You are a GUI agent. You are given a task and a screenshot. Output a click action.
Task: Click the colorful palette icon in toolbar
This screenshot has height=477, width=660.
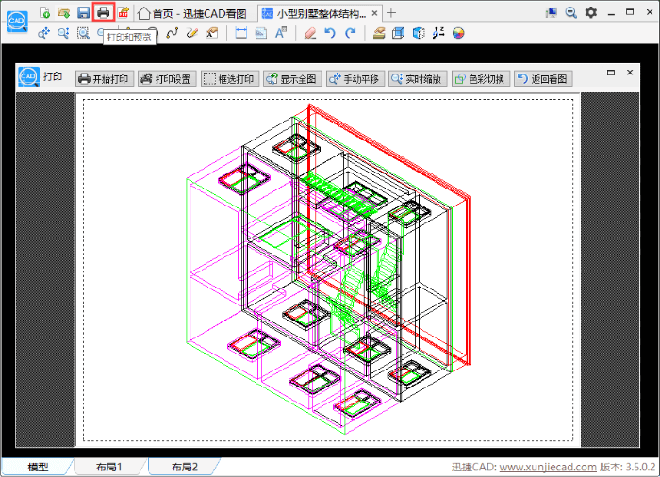[458, 33]
